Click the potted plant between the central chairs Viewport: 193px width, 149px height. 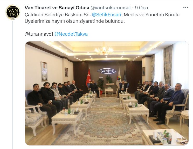[109, 81]
